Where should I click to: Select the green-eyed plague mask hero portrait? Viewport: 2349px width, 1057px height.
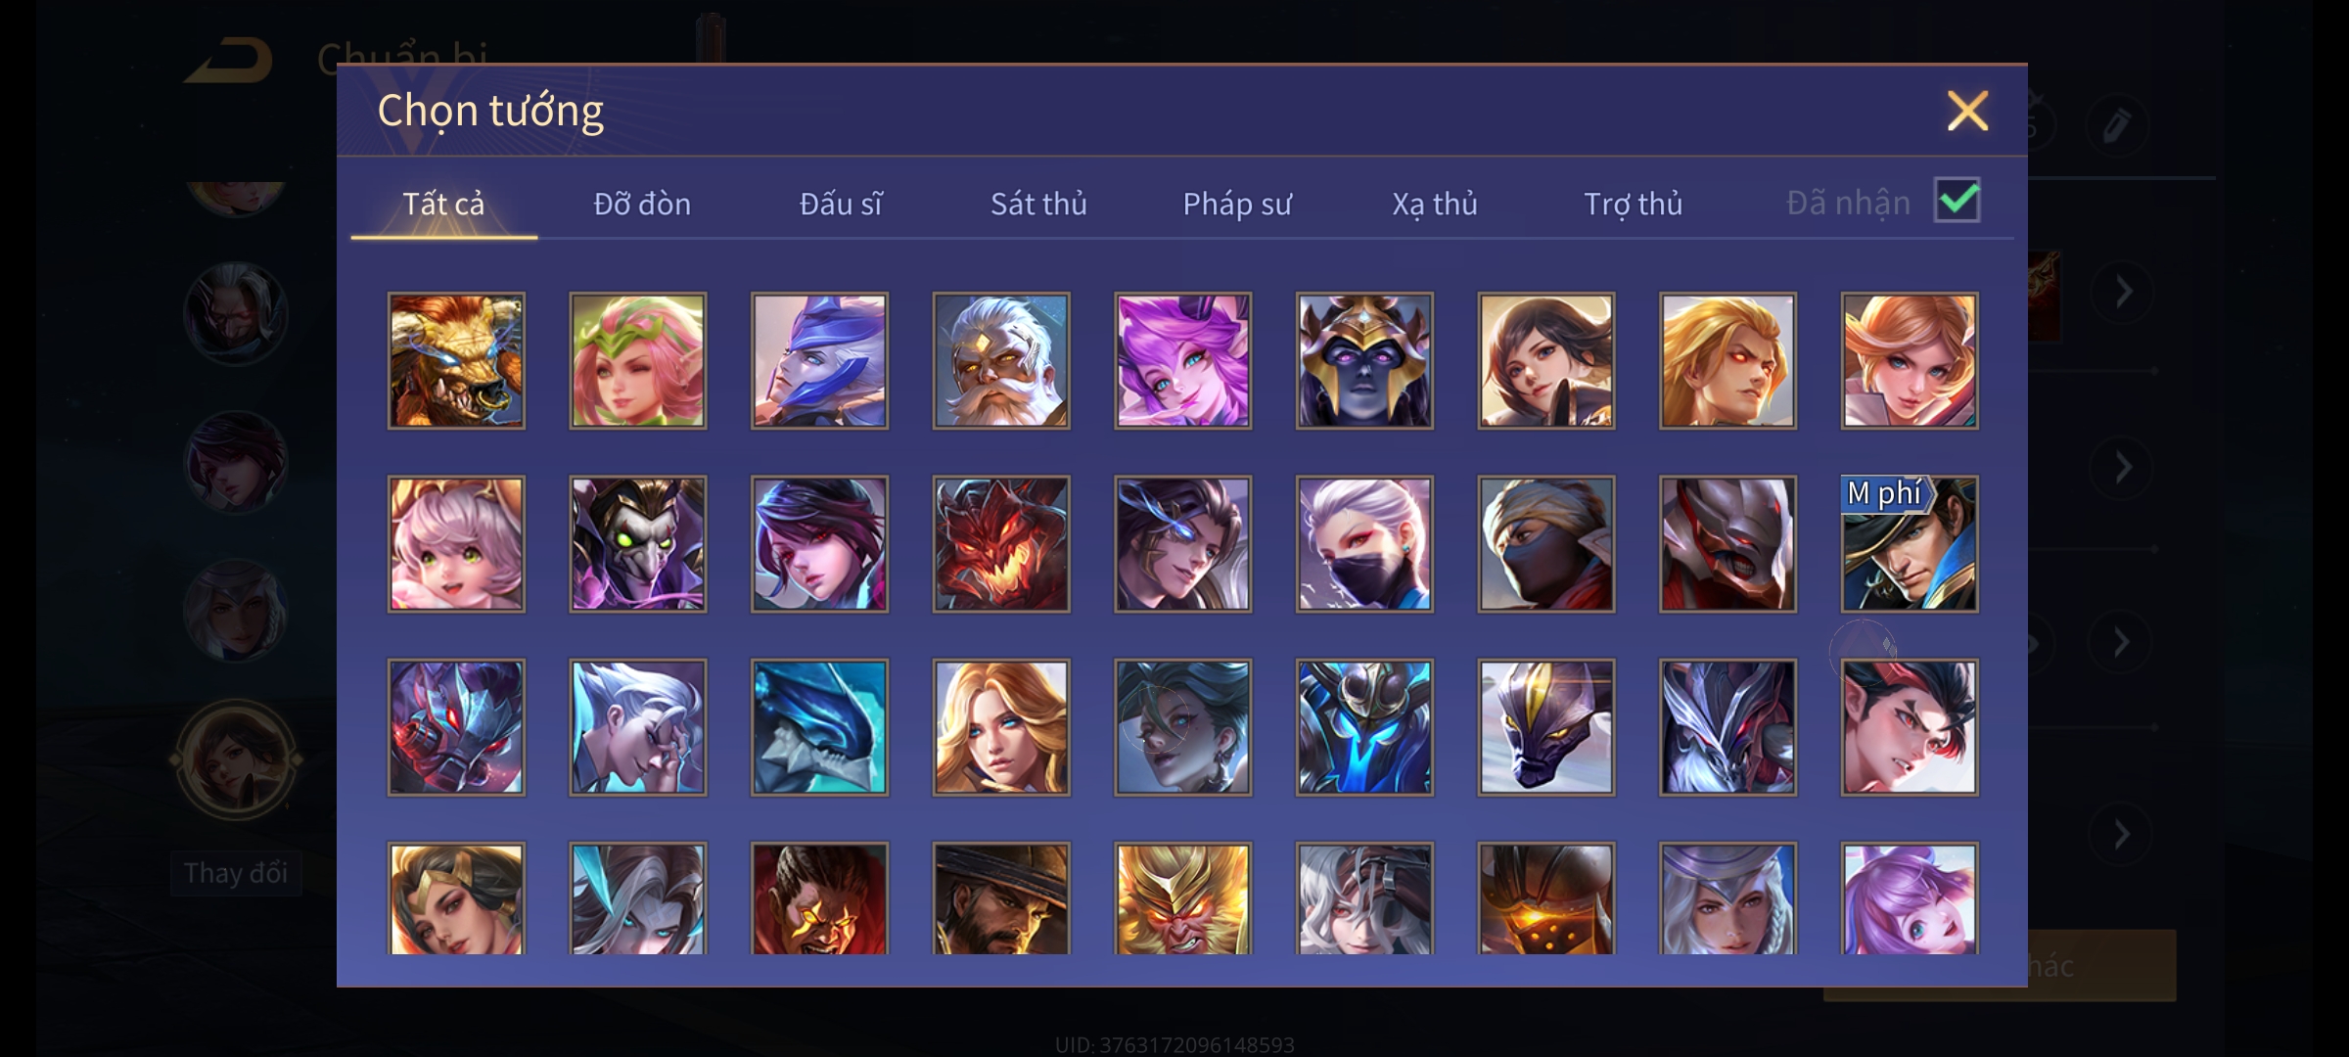coord(638,544)
